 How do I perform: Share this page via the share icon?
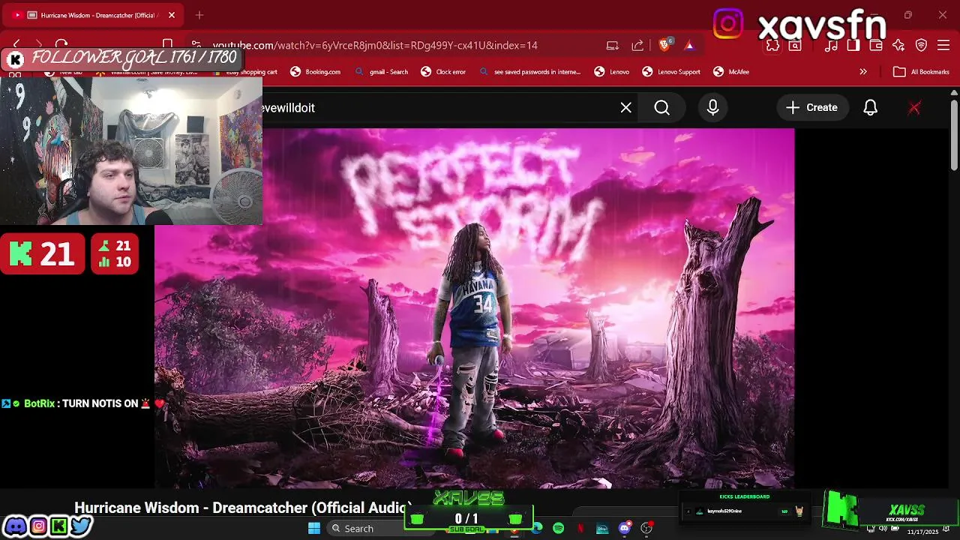(637, 45)
